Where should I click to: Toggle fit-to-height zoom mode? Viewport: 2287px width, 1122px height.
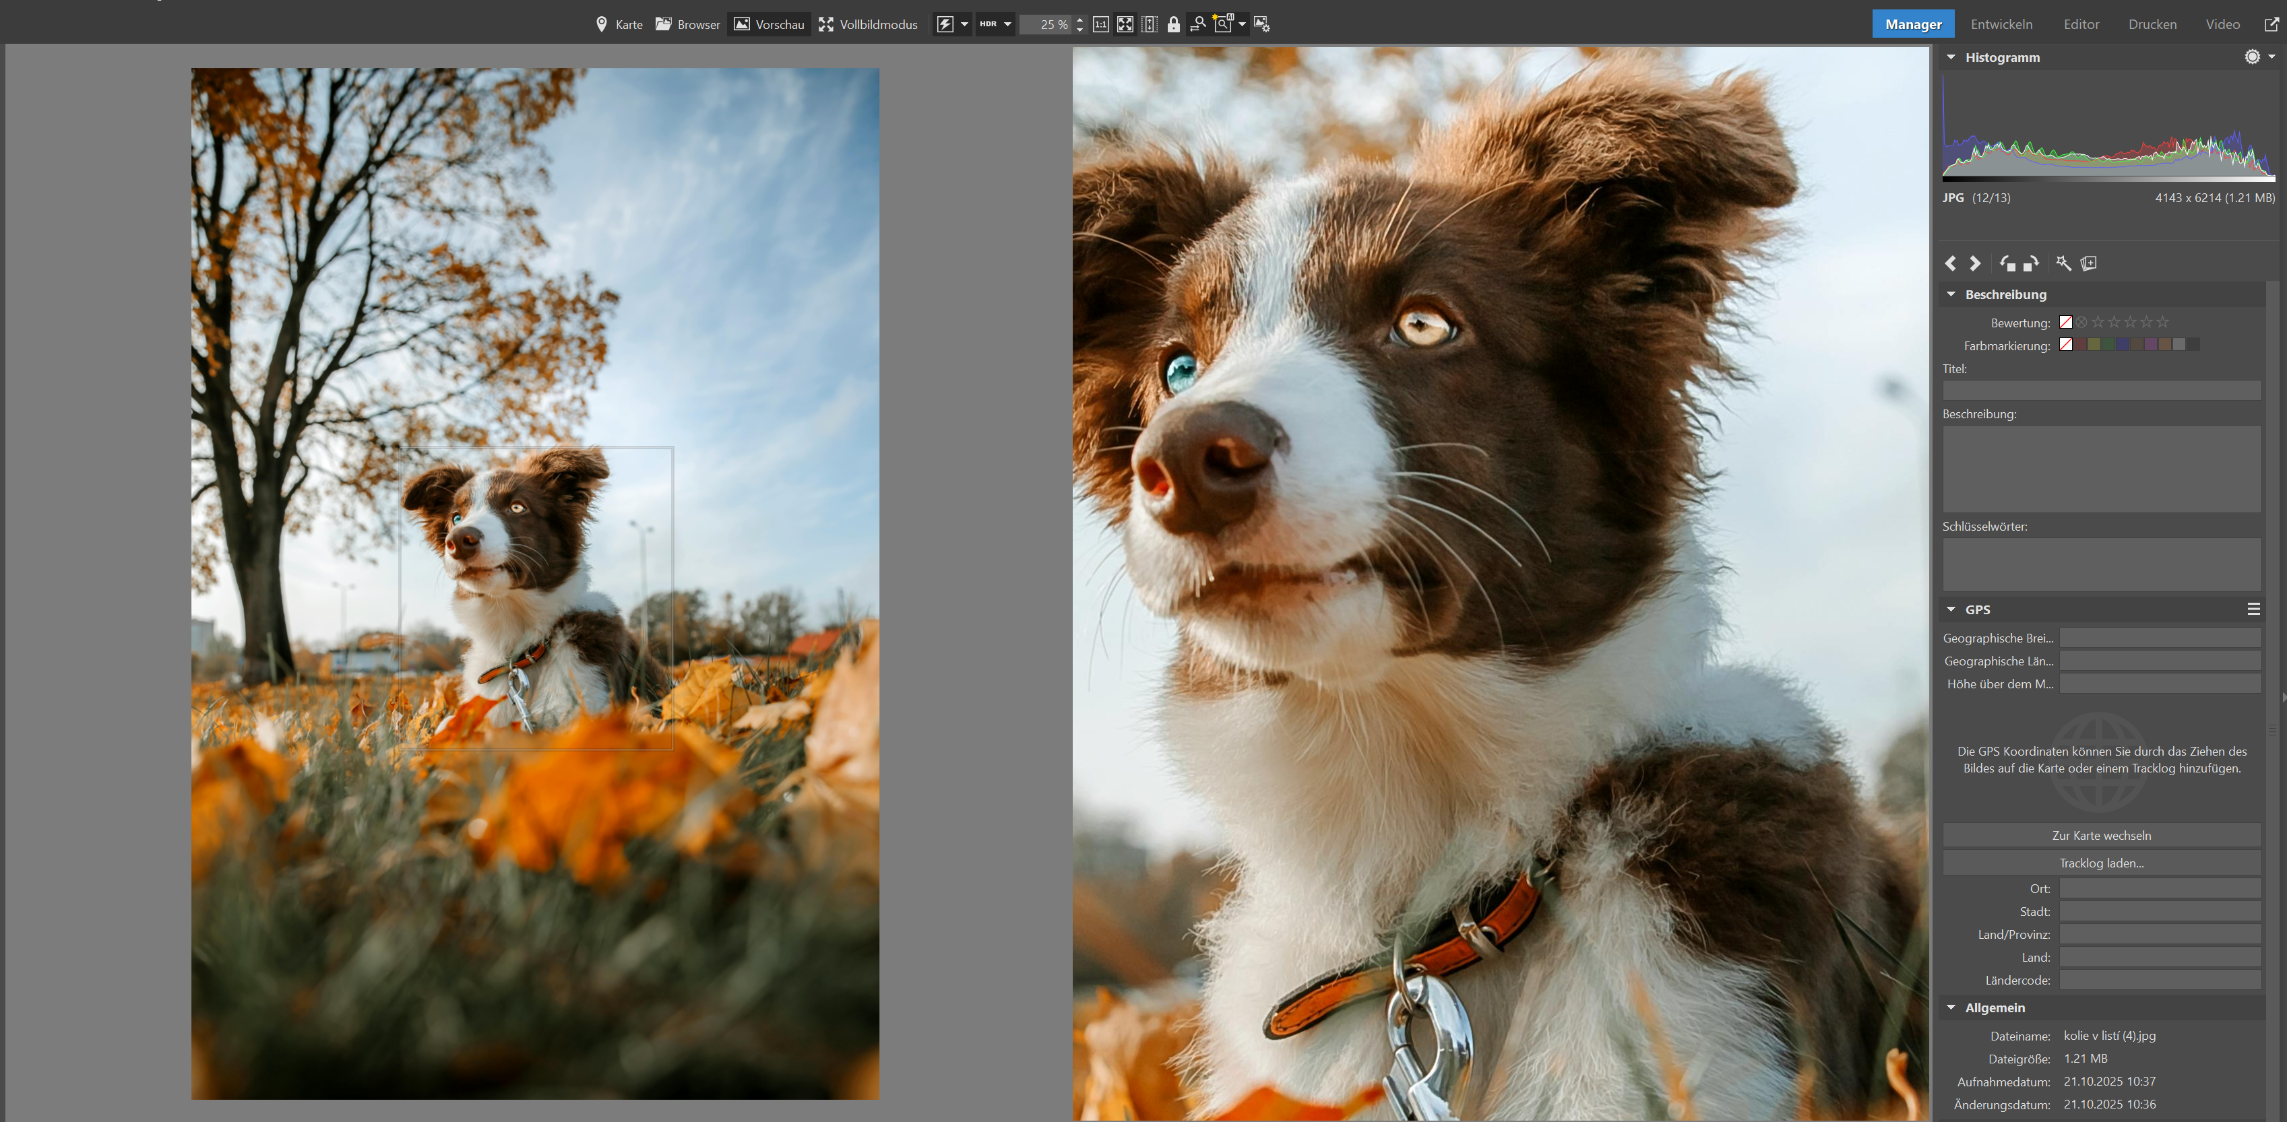click(x=1150, y=24)
